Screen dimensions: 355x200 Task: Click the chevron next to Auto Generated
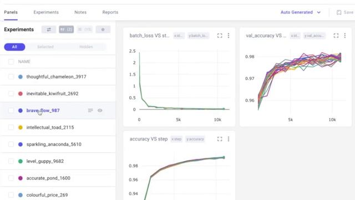[x=318, y=12]
